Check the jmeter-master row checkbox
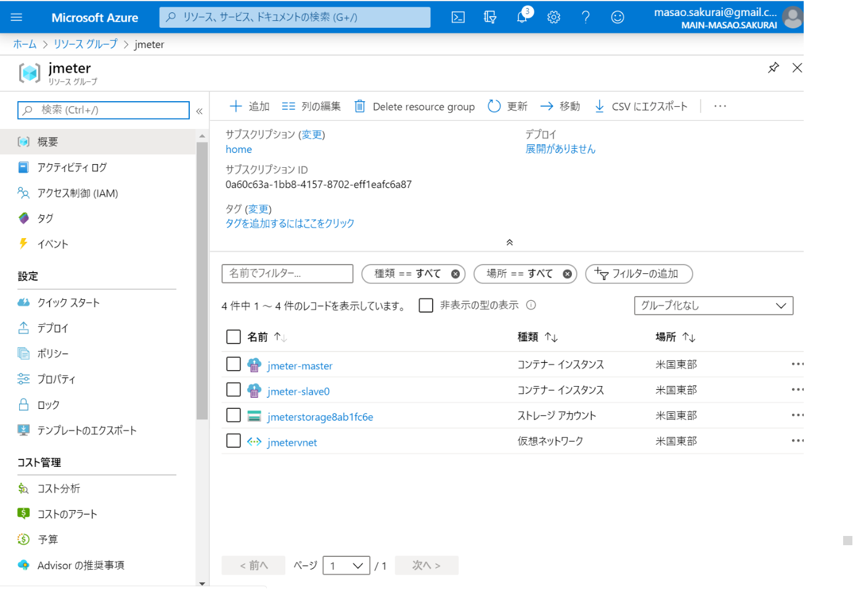This screenshot has width=853, height=589. tap(234, 365)
